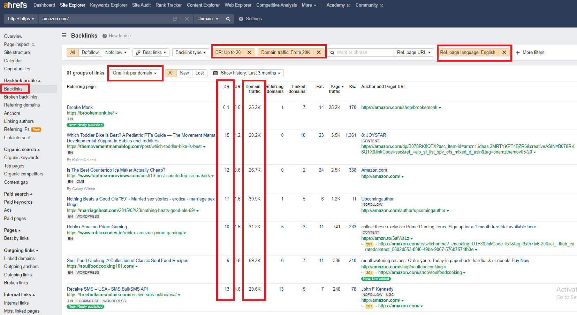Open Most linked pages in sidebar
The width and height of the screenshot is (577, 315).
(22, 311)
